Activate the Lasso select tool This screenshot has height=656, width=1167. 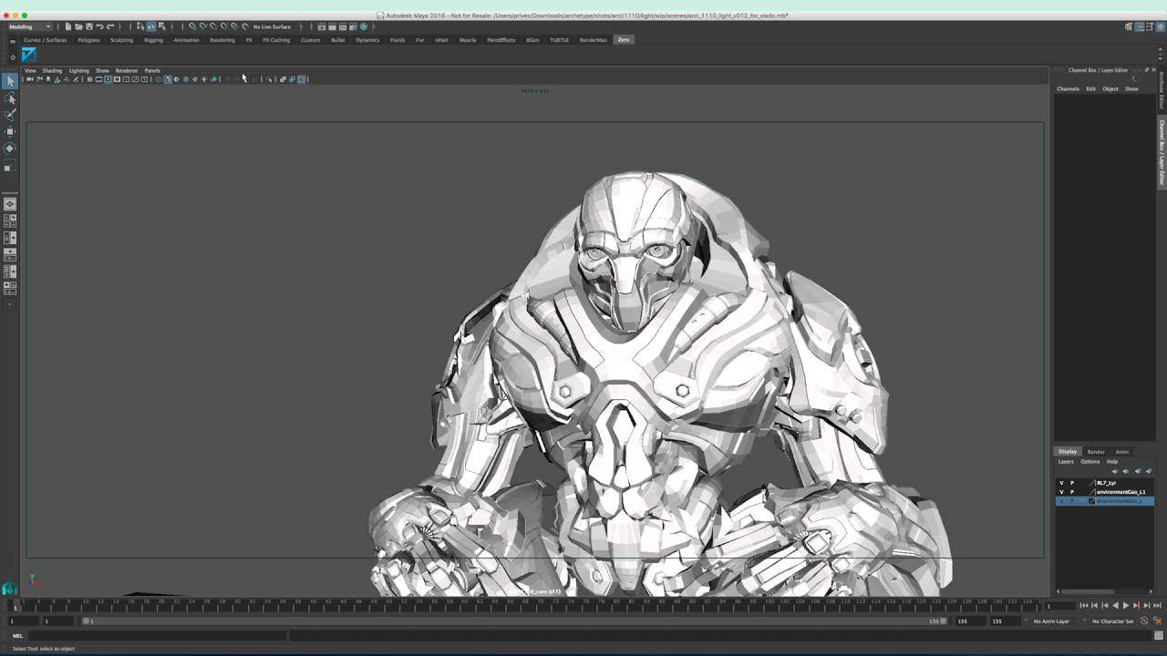(x=10, y=98)
